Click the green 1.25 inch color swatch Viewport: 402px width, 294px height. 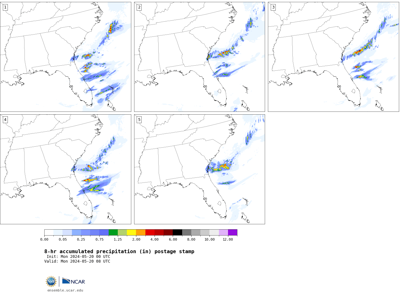(x=113, y=232)
